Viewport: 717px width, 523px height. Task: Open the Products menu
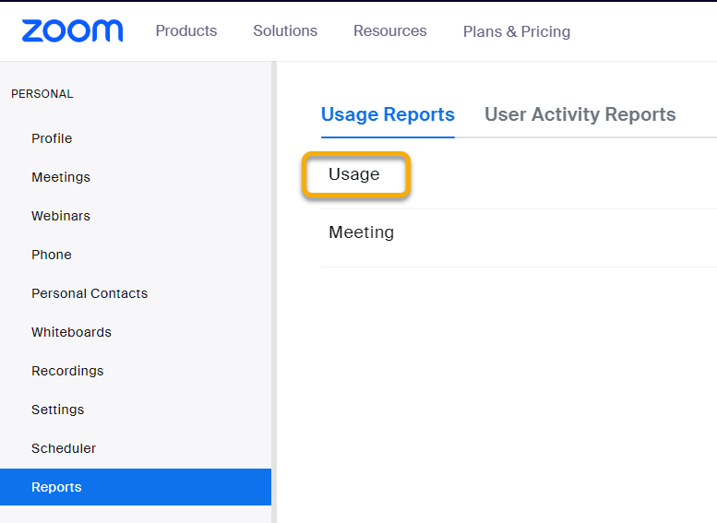coord(186,30)
